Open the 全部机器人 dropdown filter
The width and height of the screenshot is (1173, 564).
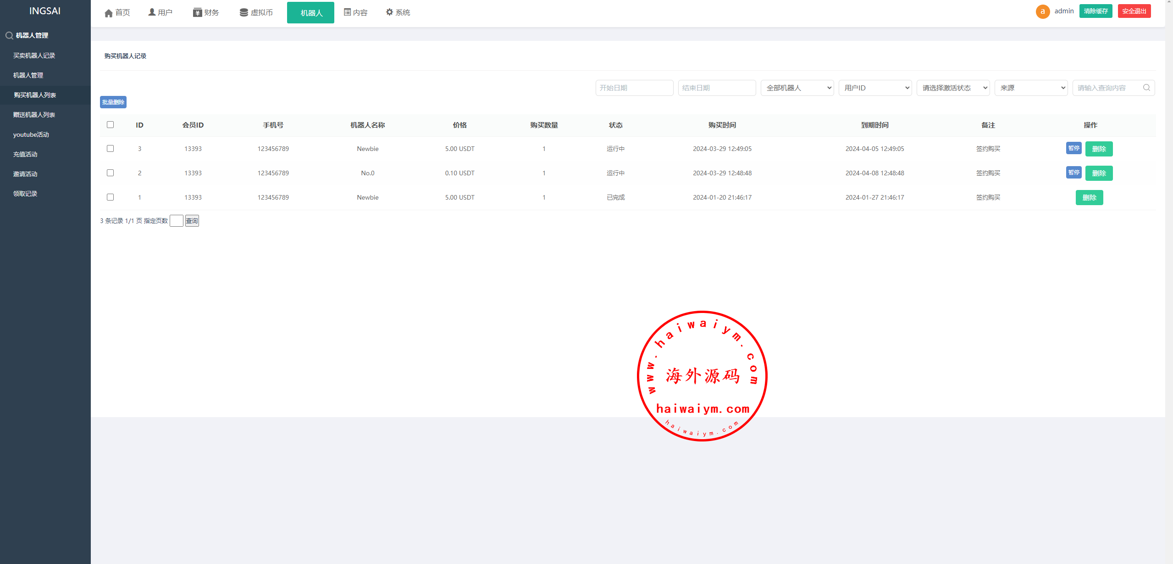[797, 88]
